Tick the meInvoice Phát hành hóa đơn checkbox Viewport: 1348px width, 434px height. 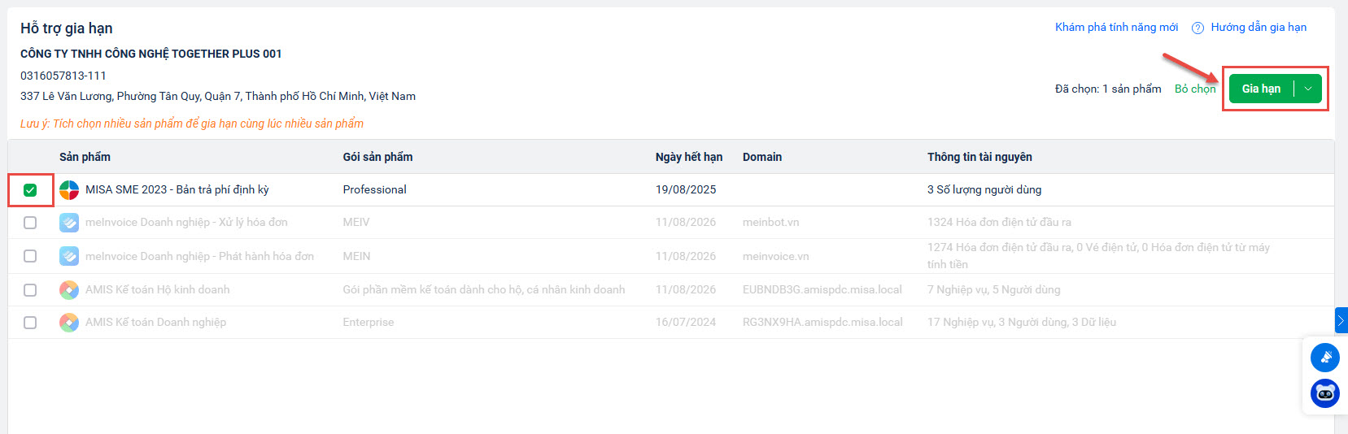tap(30, 256)
